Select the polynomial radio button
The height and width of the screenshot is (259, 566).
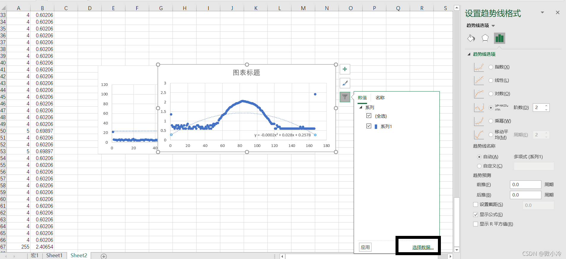point(491,108)
